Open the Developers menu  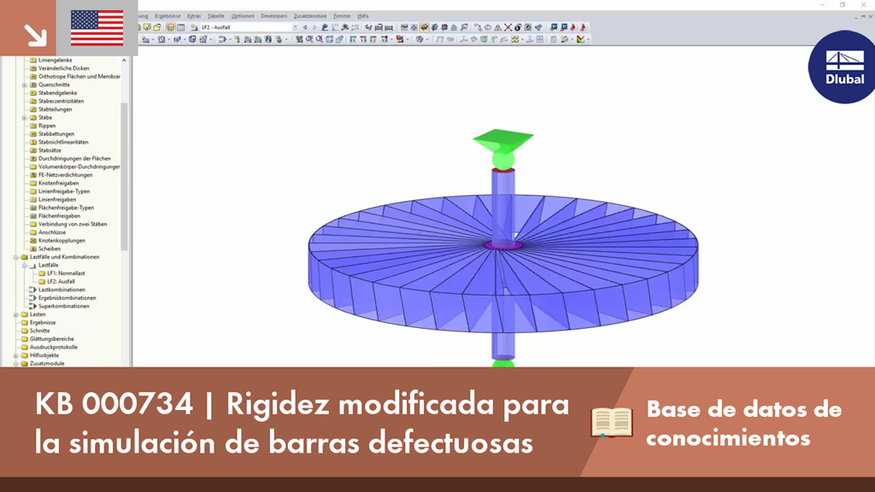274,16
